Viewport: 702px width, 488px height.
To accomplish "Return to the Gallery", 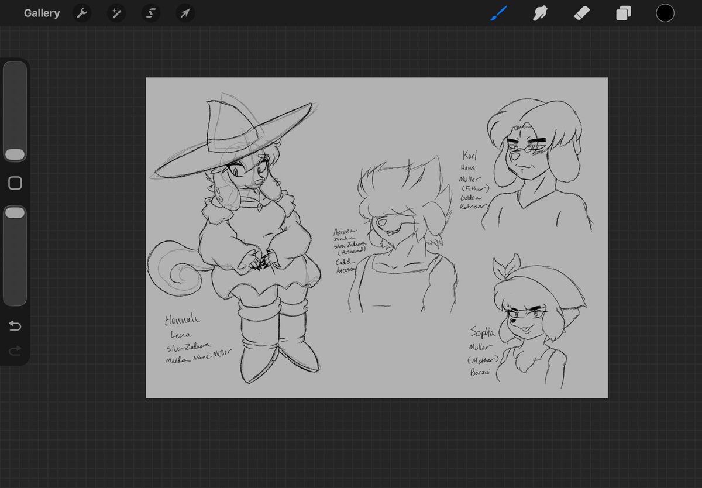I will coord(42,13).
